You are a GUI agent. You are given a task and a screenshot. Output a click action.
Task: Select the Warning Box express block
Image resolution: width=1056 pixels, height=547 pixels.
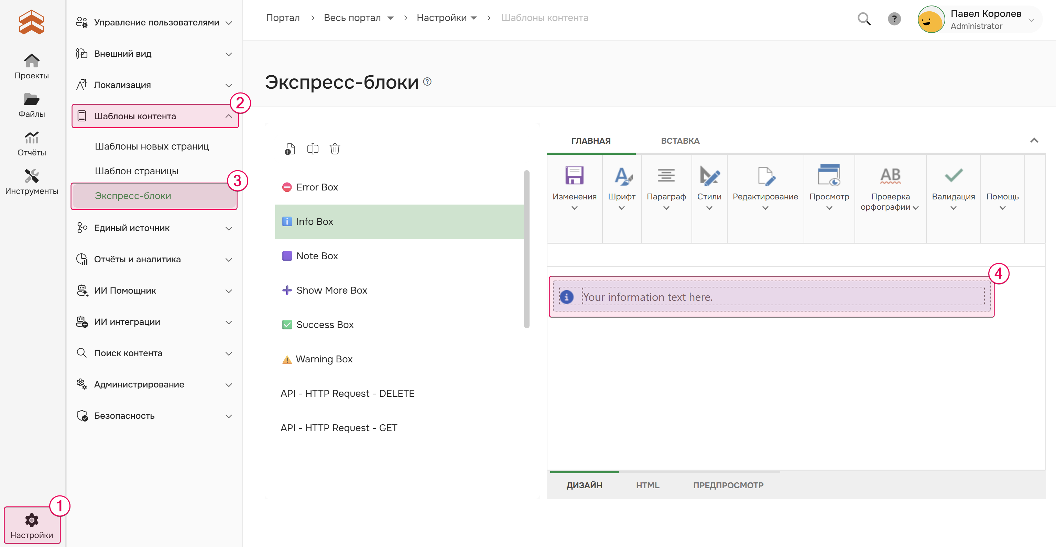coord(324,359)
